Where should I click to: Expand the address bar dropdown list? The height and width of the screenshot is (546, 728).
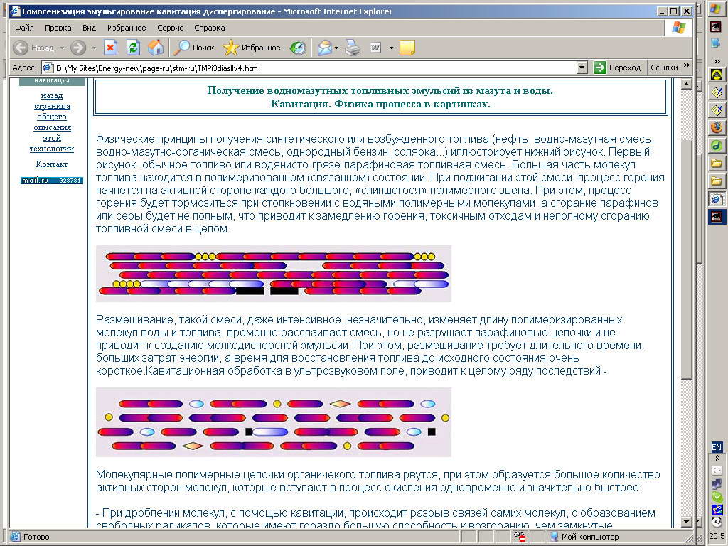pyautogui.click(x=582, y=68)
